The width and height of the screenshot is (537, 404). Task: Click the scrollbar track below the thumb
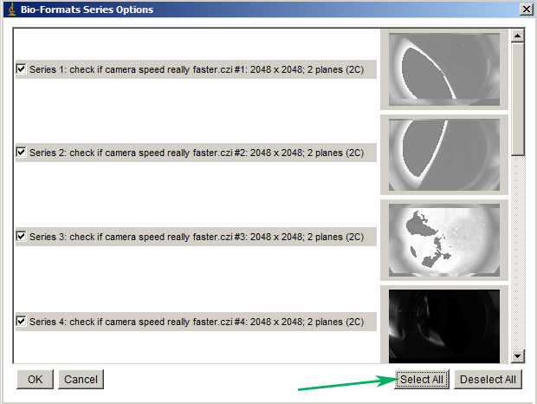517,260
